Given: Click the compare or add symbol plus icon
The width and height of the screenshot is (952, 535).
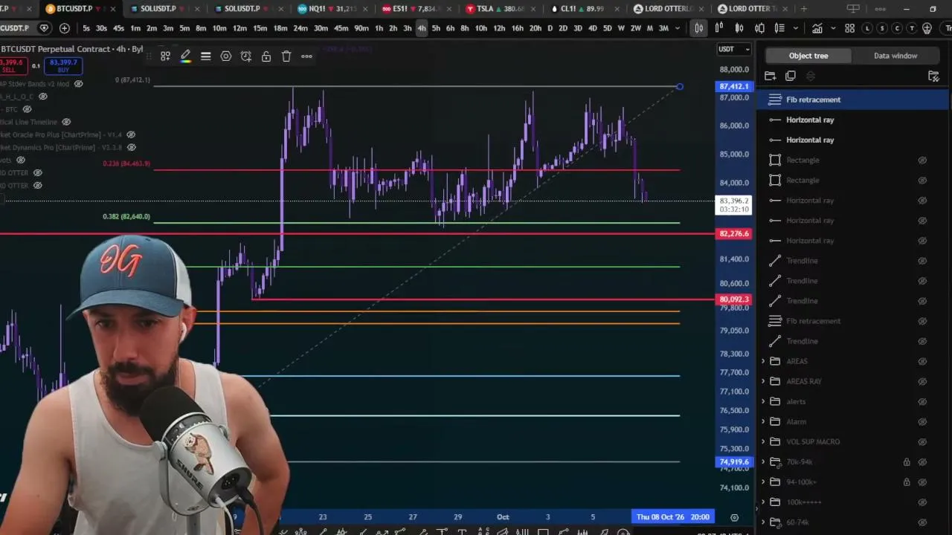Looking at the screenshot, I should click(65, 28).
